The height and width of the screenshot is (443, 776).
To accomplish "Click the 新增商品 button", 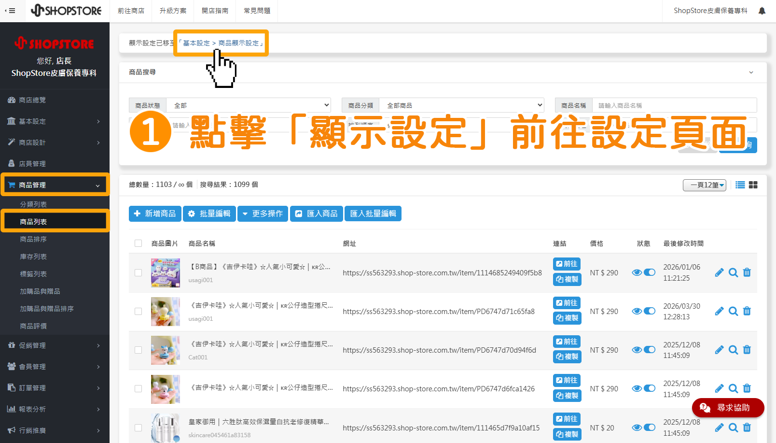I will point(155,214).
